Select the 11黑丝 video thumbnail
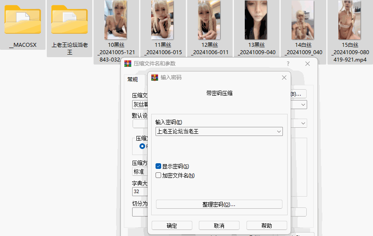Viewport: 373px width, 236px height. point(162,20)
